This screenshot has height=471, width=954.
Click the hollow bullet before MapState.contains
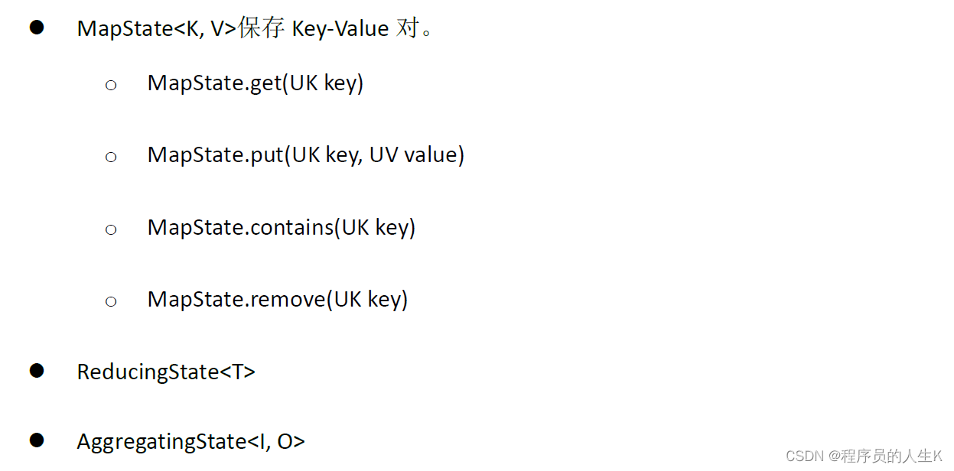[111, 230]
